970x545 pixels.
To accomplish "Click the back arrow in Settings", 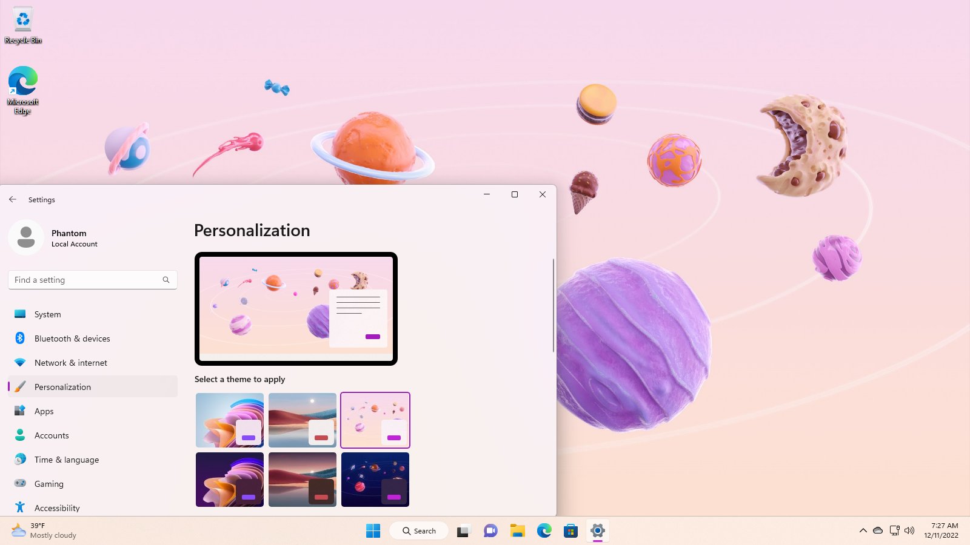I will coord(13,199).
